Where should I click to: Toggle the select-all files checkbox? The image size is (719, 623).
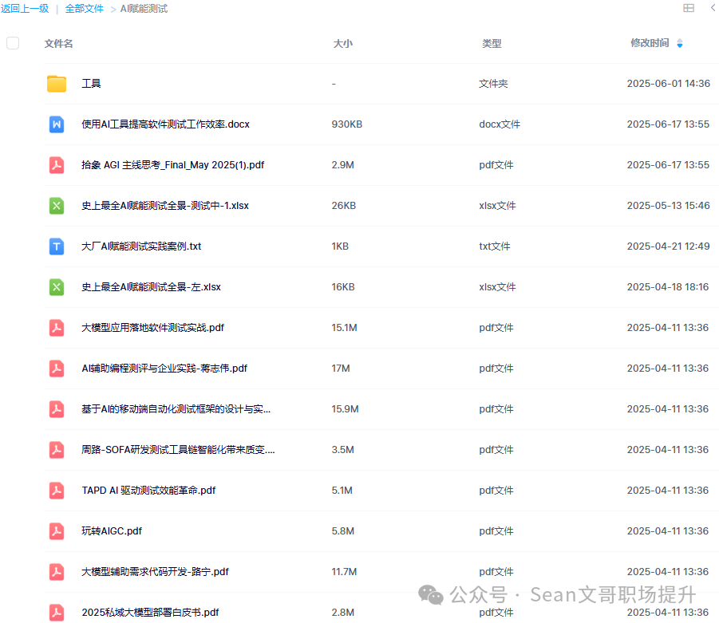point(13,43)
